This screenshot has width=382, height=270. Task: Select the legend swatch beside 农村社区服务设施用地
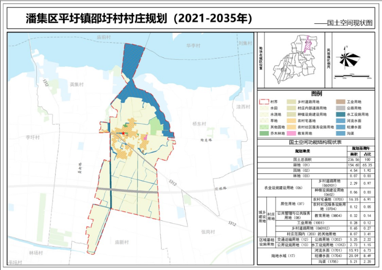tap(291, 127)
